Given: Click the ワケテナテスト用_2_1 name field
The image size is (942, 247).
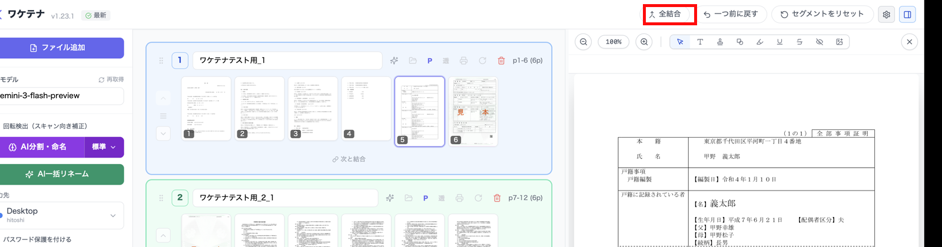Looking at the screenshot, I should click(285, 198).
